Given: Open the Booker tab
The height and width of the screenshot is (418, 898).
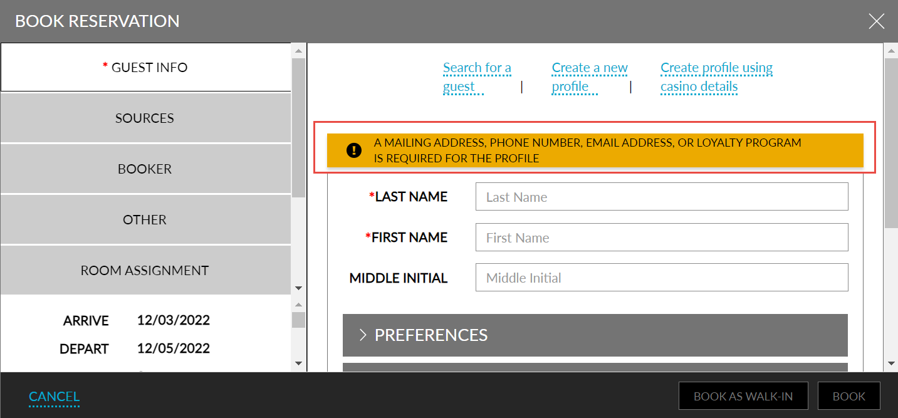Looking at the screenshot, I should click(x=145, y=169).
